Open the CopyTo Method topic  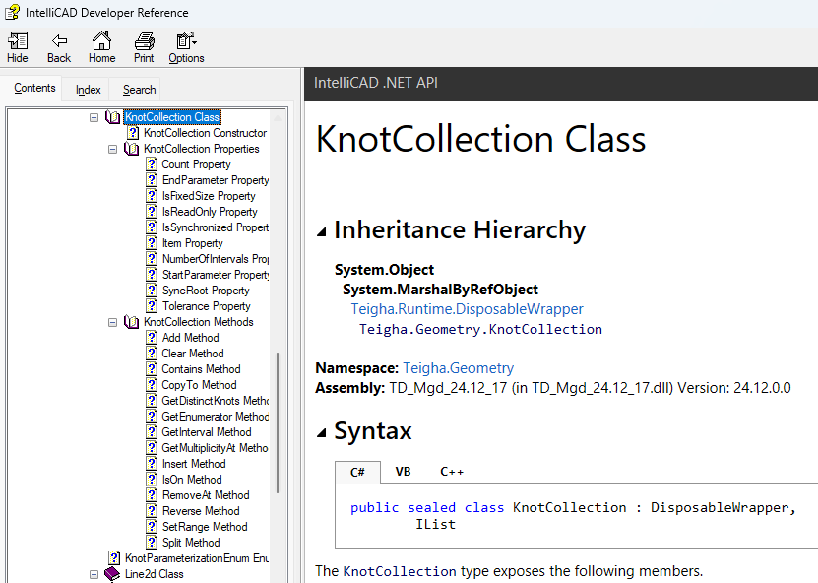click(x=199, y=385)
